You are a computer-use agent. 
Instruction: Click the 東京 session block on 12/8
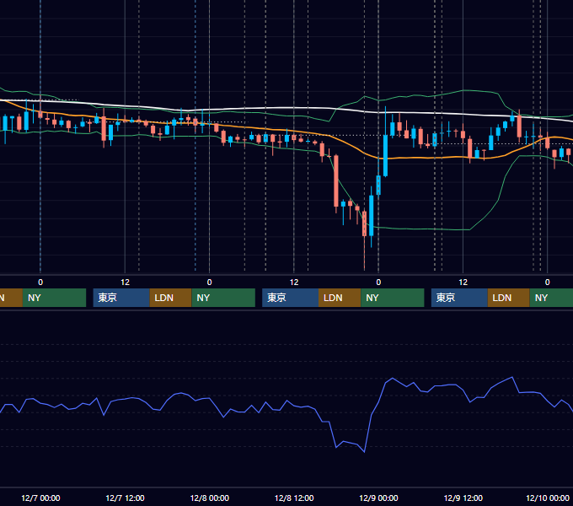(x=290, y=298)
